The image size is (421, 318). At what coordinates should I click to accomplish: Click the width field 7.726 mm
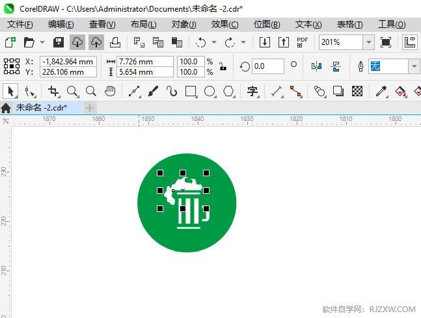tap(145, 61)
